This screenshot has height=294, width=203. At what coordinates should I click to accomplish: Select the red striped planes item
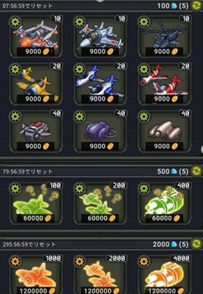pos(164,84)
